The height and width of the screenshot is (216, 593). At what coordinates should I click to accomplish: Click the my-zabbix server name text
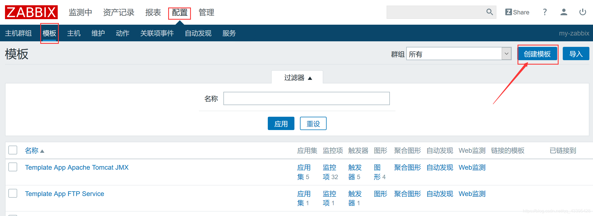point(574,33)
